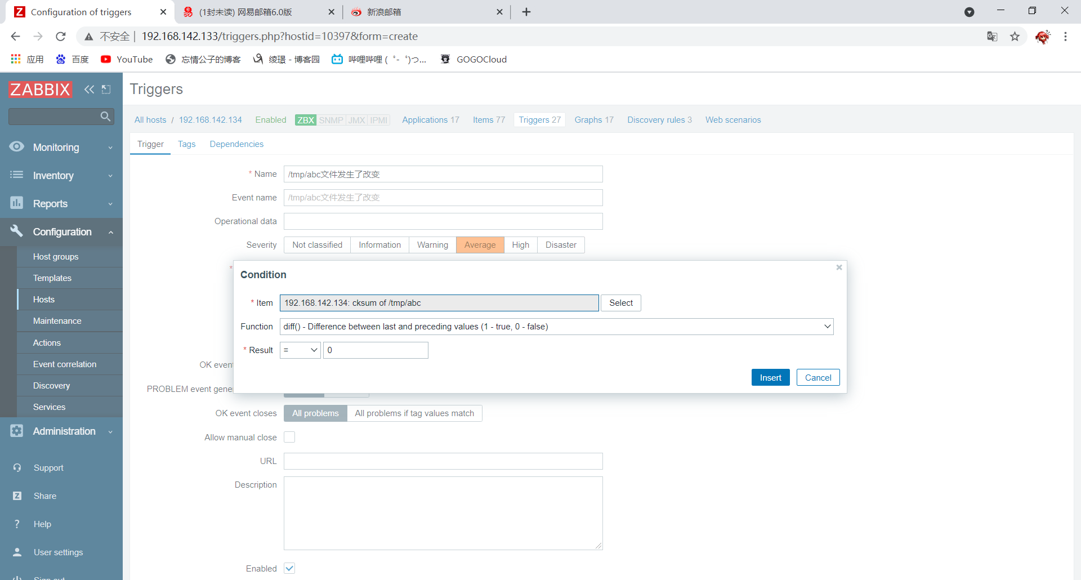Expand the Administration menu section
1081x580 pixels.
61,431
